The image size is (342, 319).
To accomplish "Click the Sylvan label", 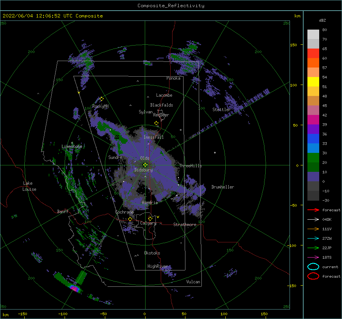I will point(146,112).
